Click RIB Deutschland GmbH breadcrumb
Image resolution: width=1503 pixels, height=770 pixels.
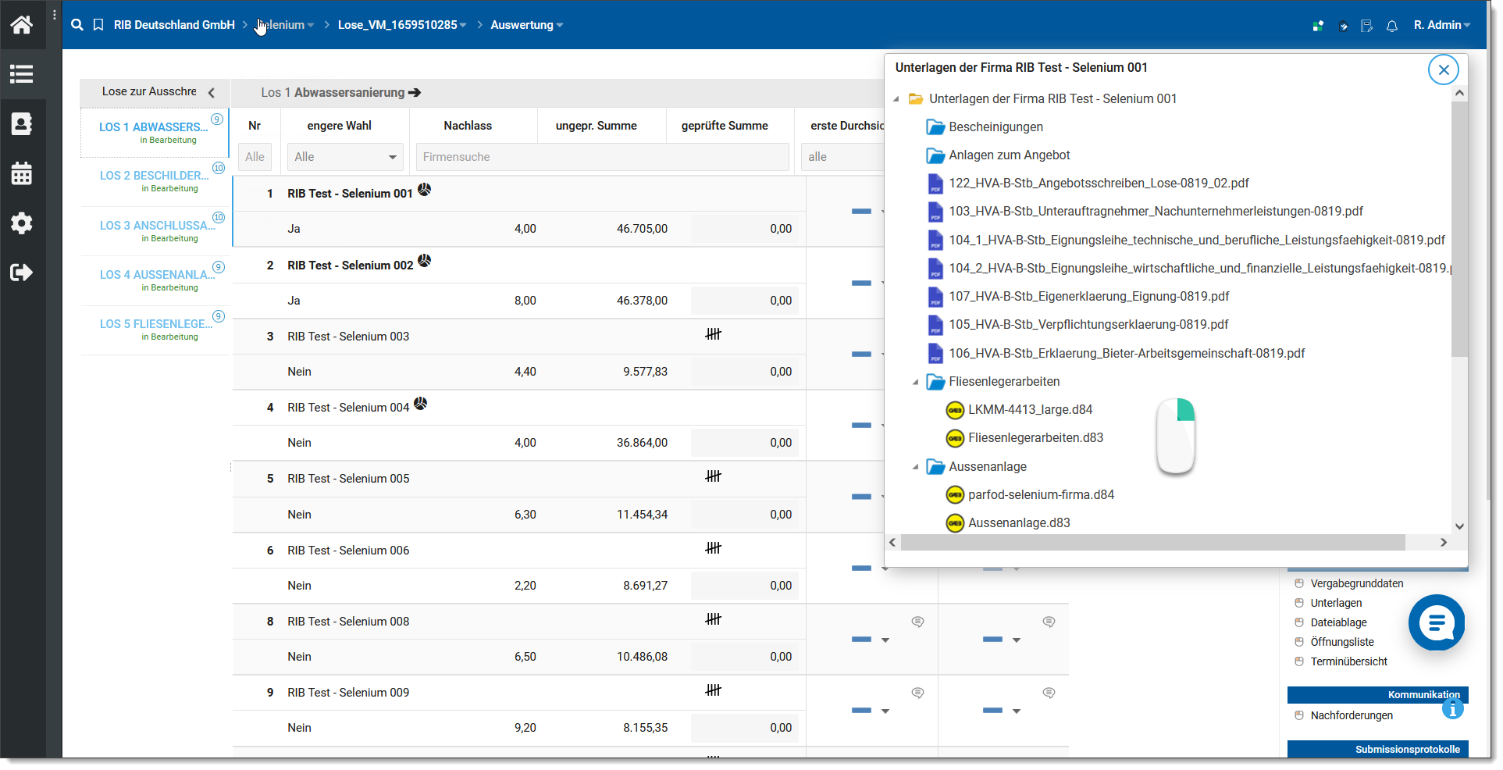[x=174, y=25]
